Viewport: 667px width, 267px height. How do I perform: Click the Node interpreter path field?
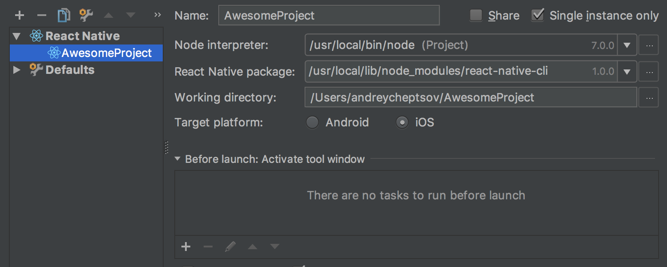point(462,45)
